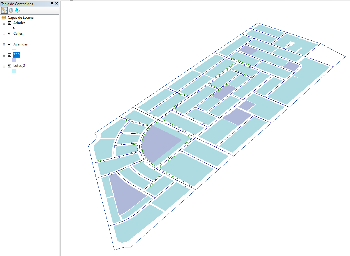Open the ZRP purple color swatch
Viewport: 350px width, 256px height.
tap(14, 60)
